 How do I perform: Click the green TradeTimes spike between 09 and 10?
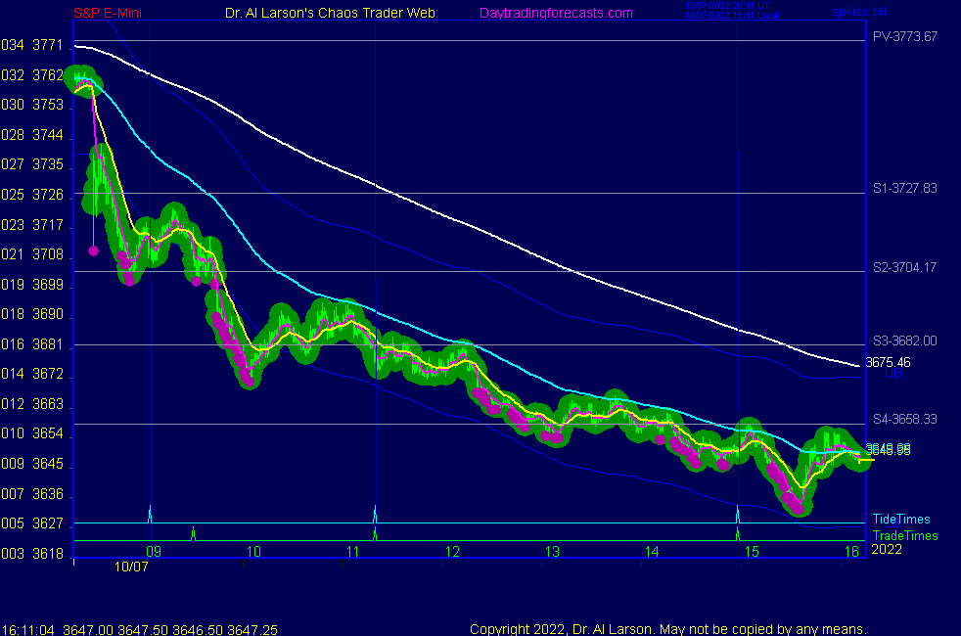point(193,533)
